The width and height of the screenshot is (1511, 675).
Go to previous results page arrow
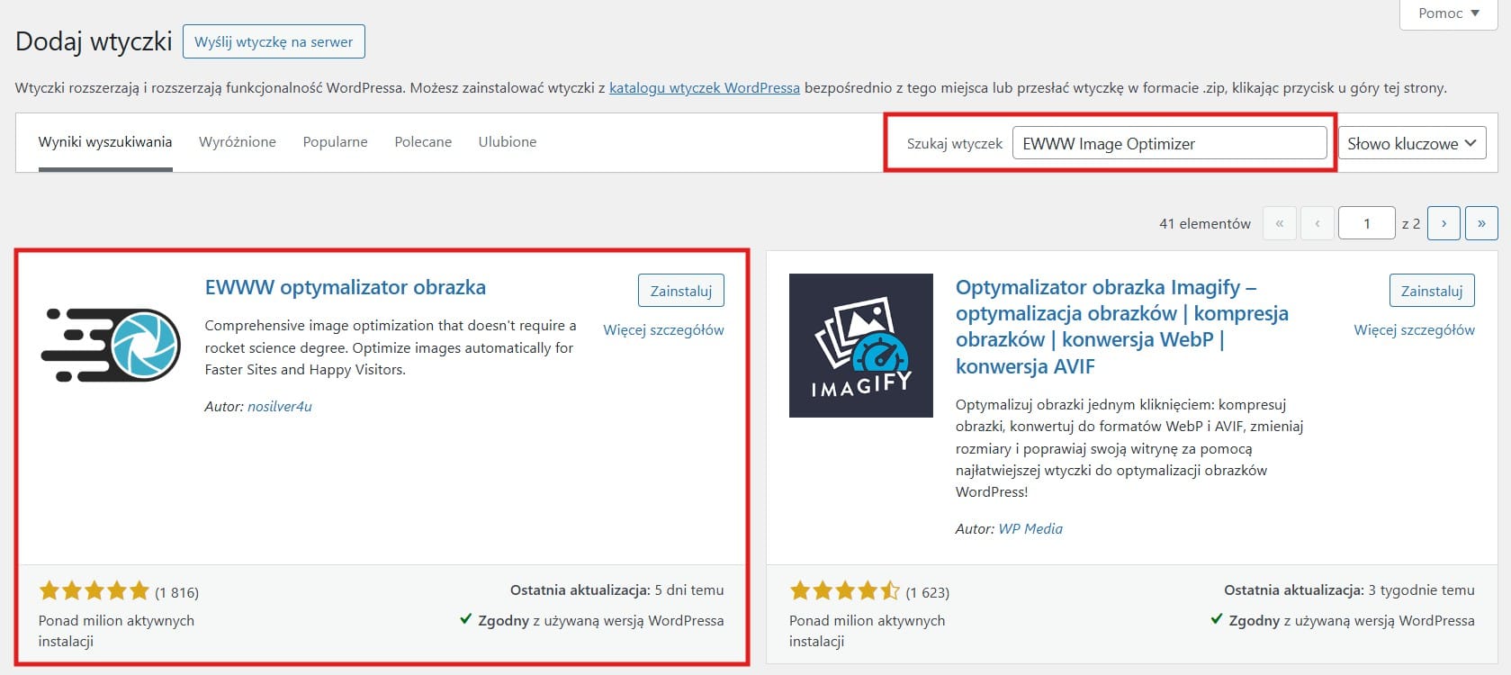[x=1317, y=223]
